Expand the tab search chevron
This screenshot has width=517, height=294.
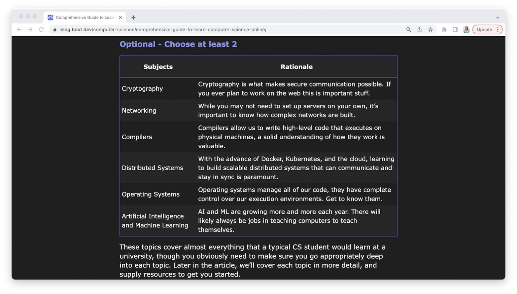tap(498, 17)
